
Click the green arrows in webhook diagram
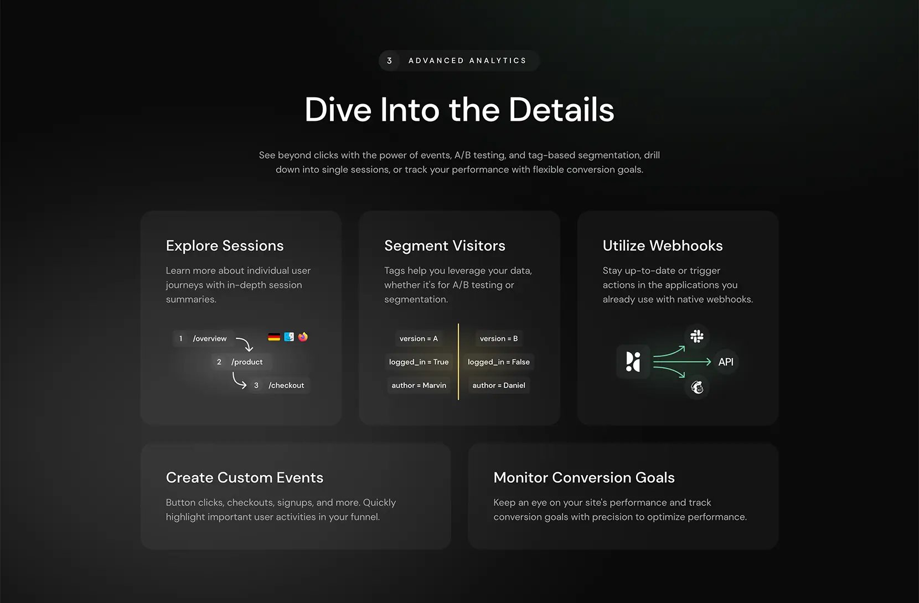tap(682, 362)
